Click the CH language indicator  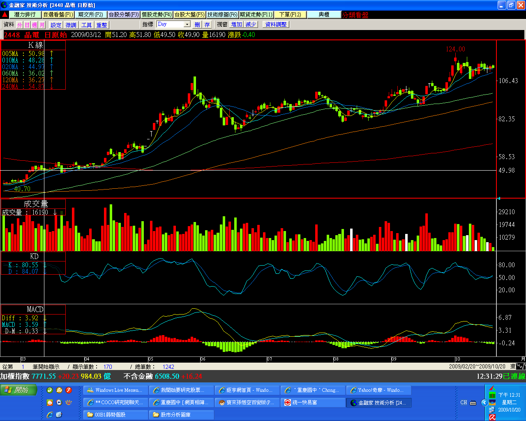[464, 402]
